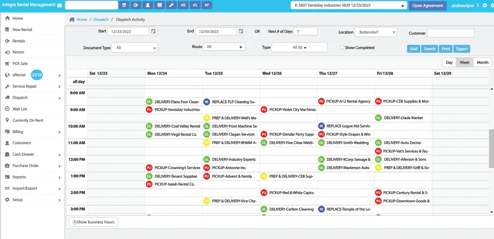494x239 pixels.
Task: Open the Document Type dropdown
Action: pyautogui.click(x=134, y=48)
